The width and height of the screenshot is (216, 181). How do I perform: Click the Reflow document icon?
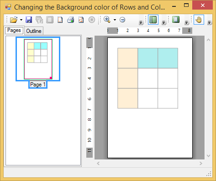tap(81, 20)
